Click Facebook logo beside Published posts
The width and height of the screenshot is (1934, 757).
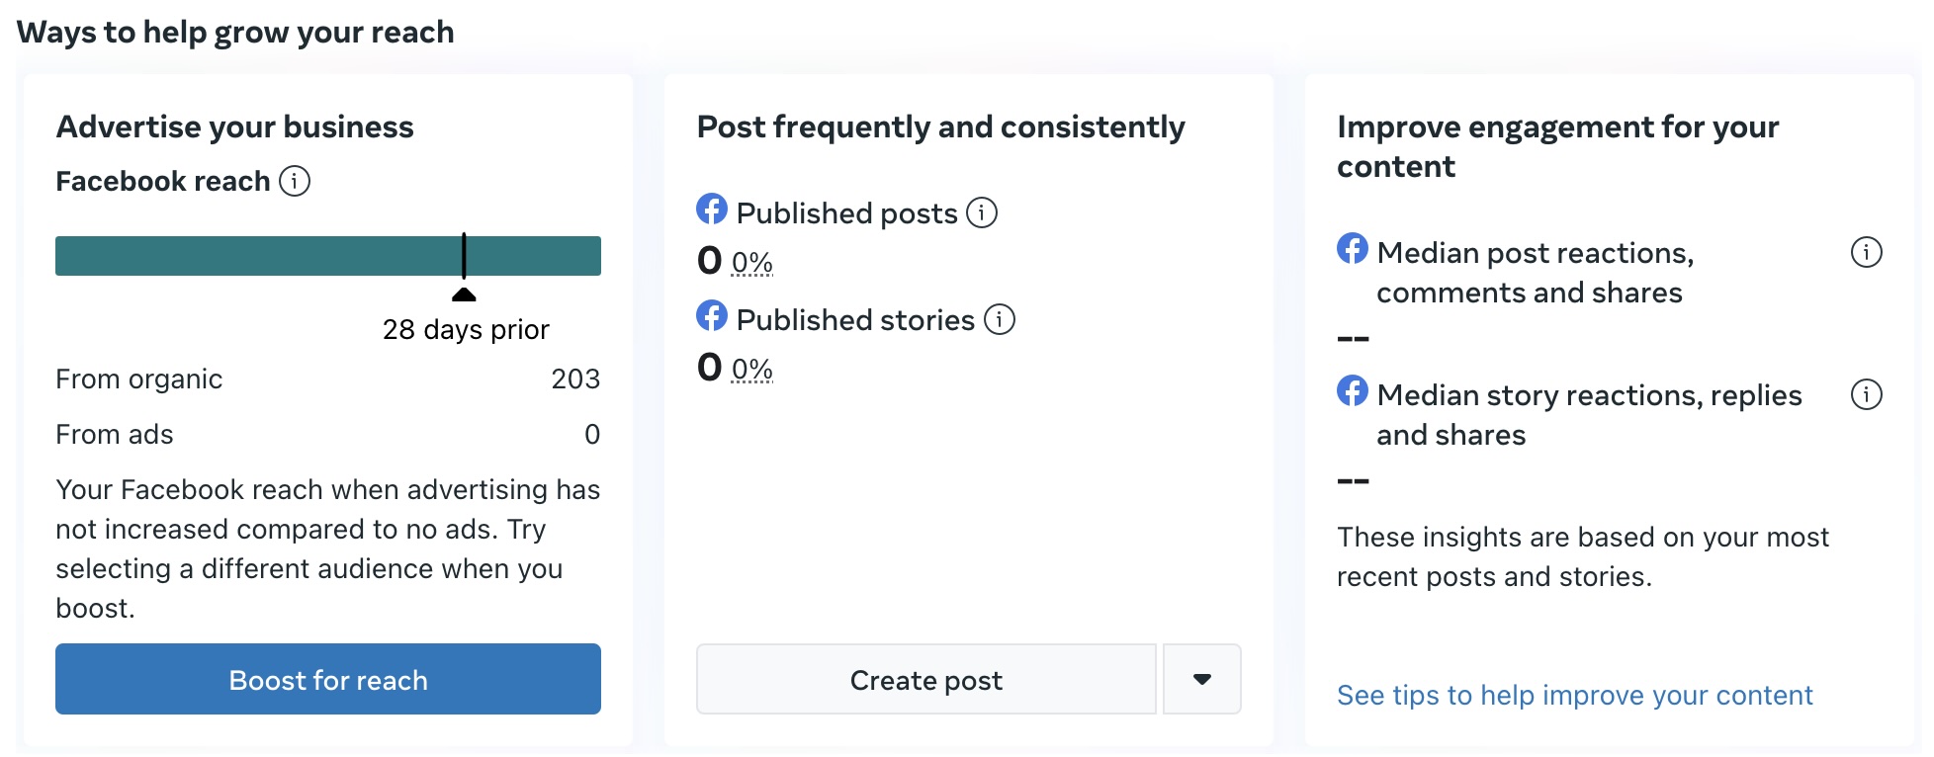[x=712, y=210]
